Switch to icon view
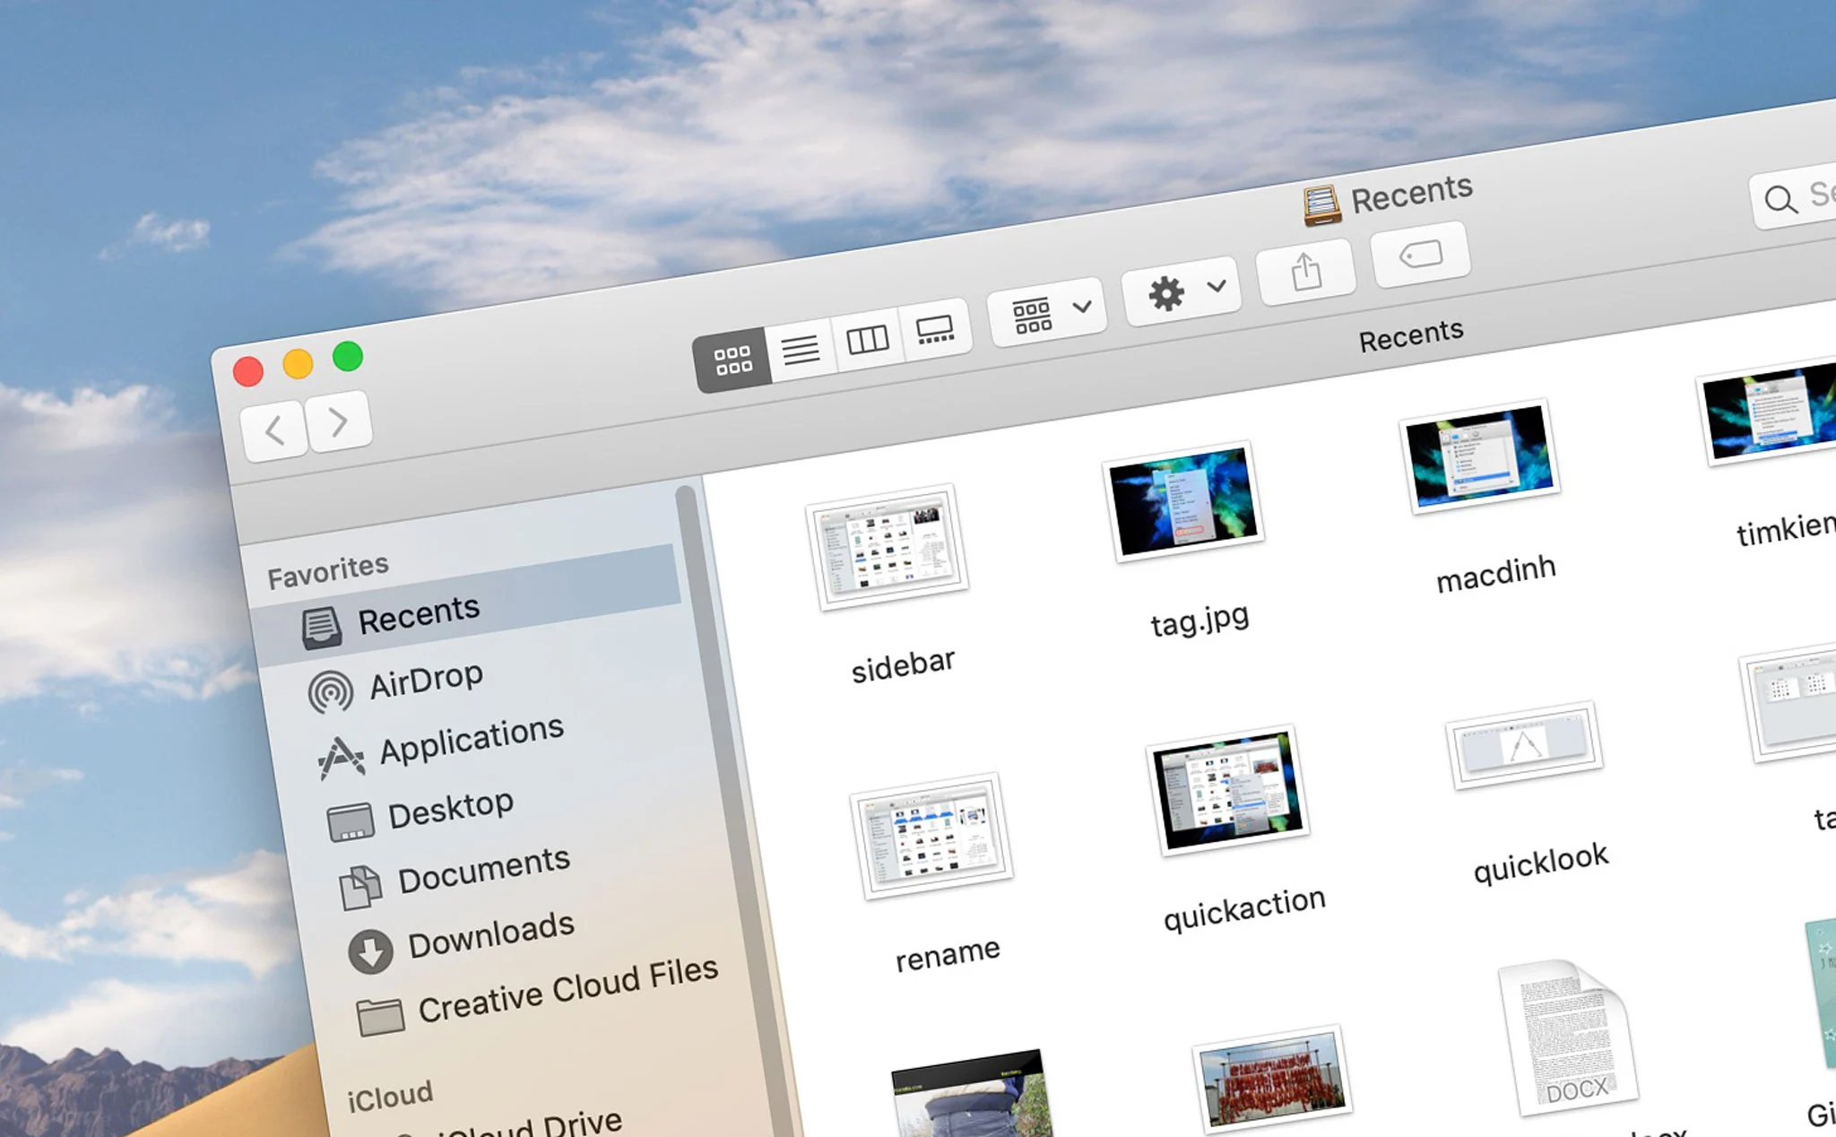The height and width of the screenshot is (1137, 1836). pos(732,360)
